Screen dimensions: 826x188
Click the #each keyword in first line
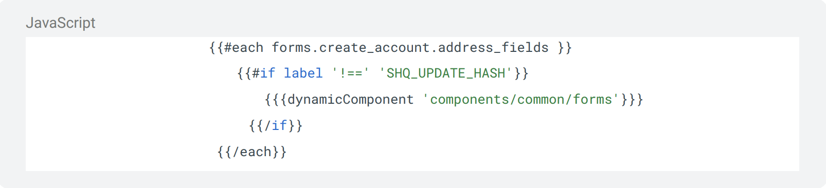[x=244, y=48]
